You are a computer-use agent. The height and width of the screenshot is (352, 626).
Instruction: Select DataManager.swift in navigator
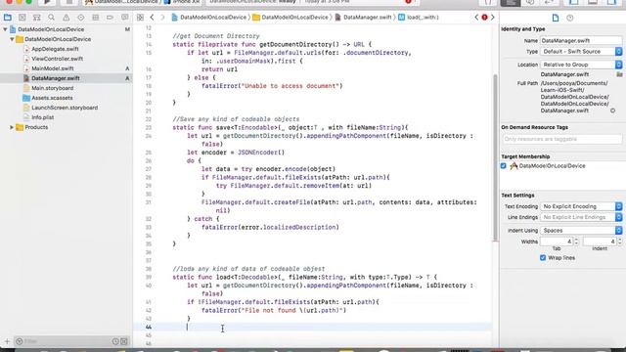(x=56, y=78)
